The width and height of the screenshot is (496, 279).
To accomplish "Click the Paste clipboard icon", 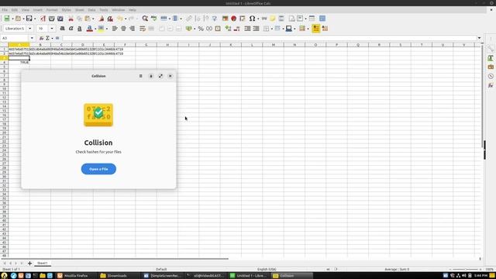I will 88,19.
